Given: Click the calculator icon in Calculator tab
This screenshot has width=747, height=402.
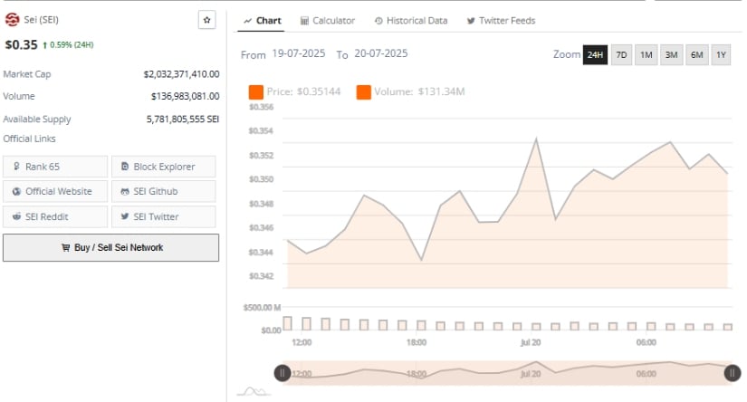Looking at the screenshot, I should pyautogui.click(x=304, y=21).
